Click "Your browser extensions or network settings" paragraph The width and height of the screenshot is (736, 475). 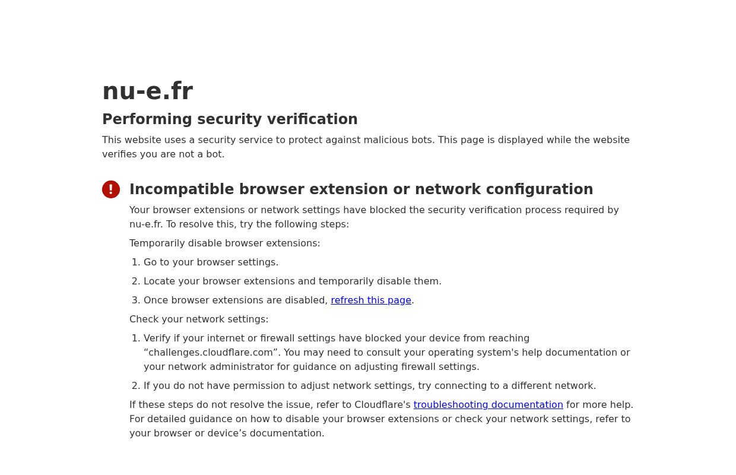click(374, 210)
